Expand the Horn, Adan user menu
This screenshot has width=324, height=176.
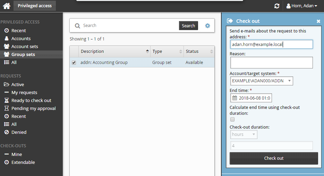coord(302,6)
